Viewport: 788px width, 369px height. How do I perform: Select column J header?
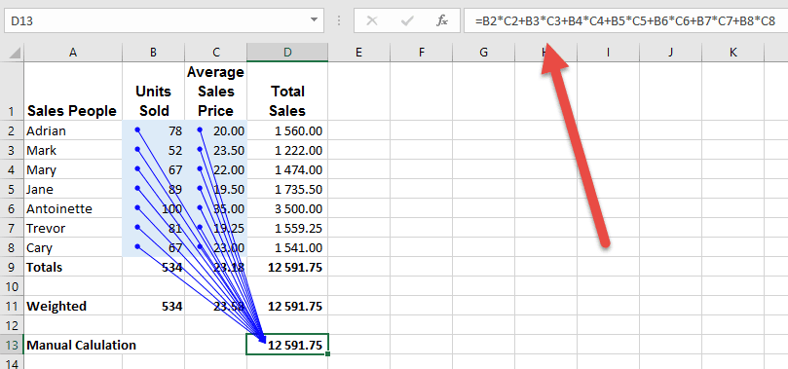(670, 53)
